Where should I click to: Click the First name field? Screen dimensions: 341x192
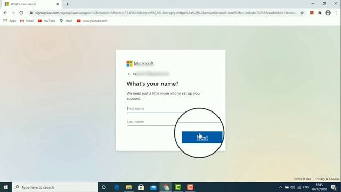tap(156, 108)
